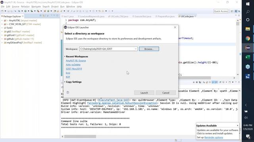254x142 pixels.
Task: Click the Debug bug icon in toolbar
Action: pos(19,11)
